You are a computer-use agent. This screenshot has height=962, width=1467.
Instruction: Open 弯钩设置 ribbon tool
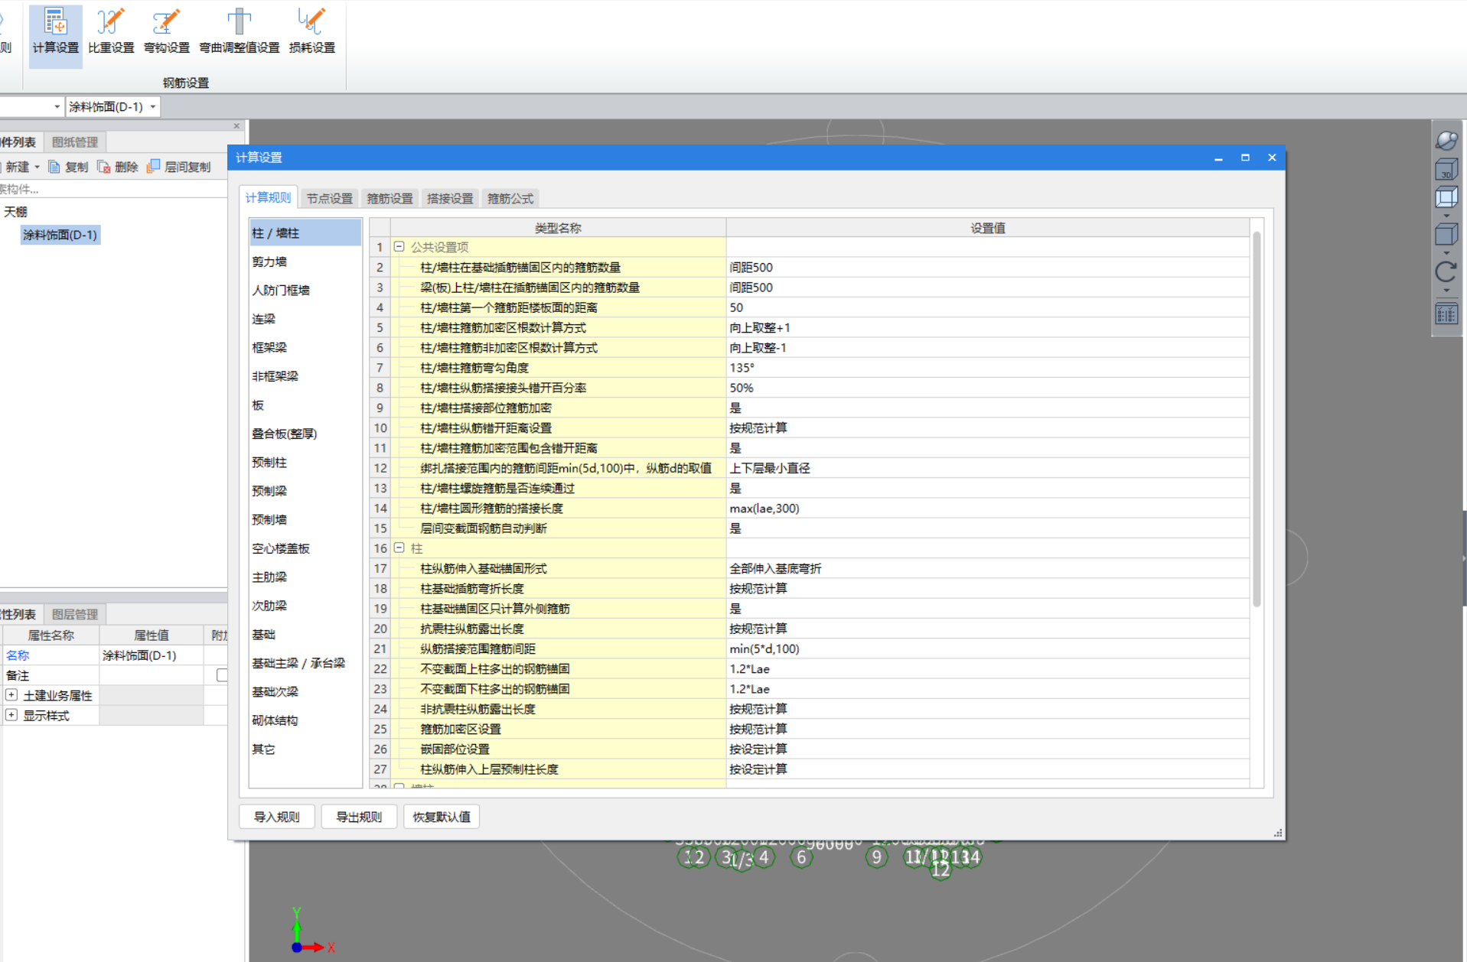167,32
